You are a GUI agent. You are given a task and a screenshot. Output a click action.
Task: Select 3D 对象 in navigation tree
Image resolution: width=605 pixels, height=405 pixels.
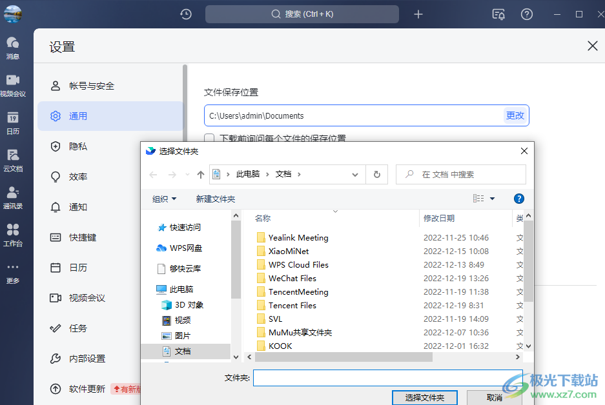[182, 305]
